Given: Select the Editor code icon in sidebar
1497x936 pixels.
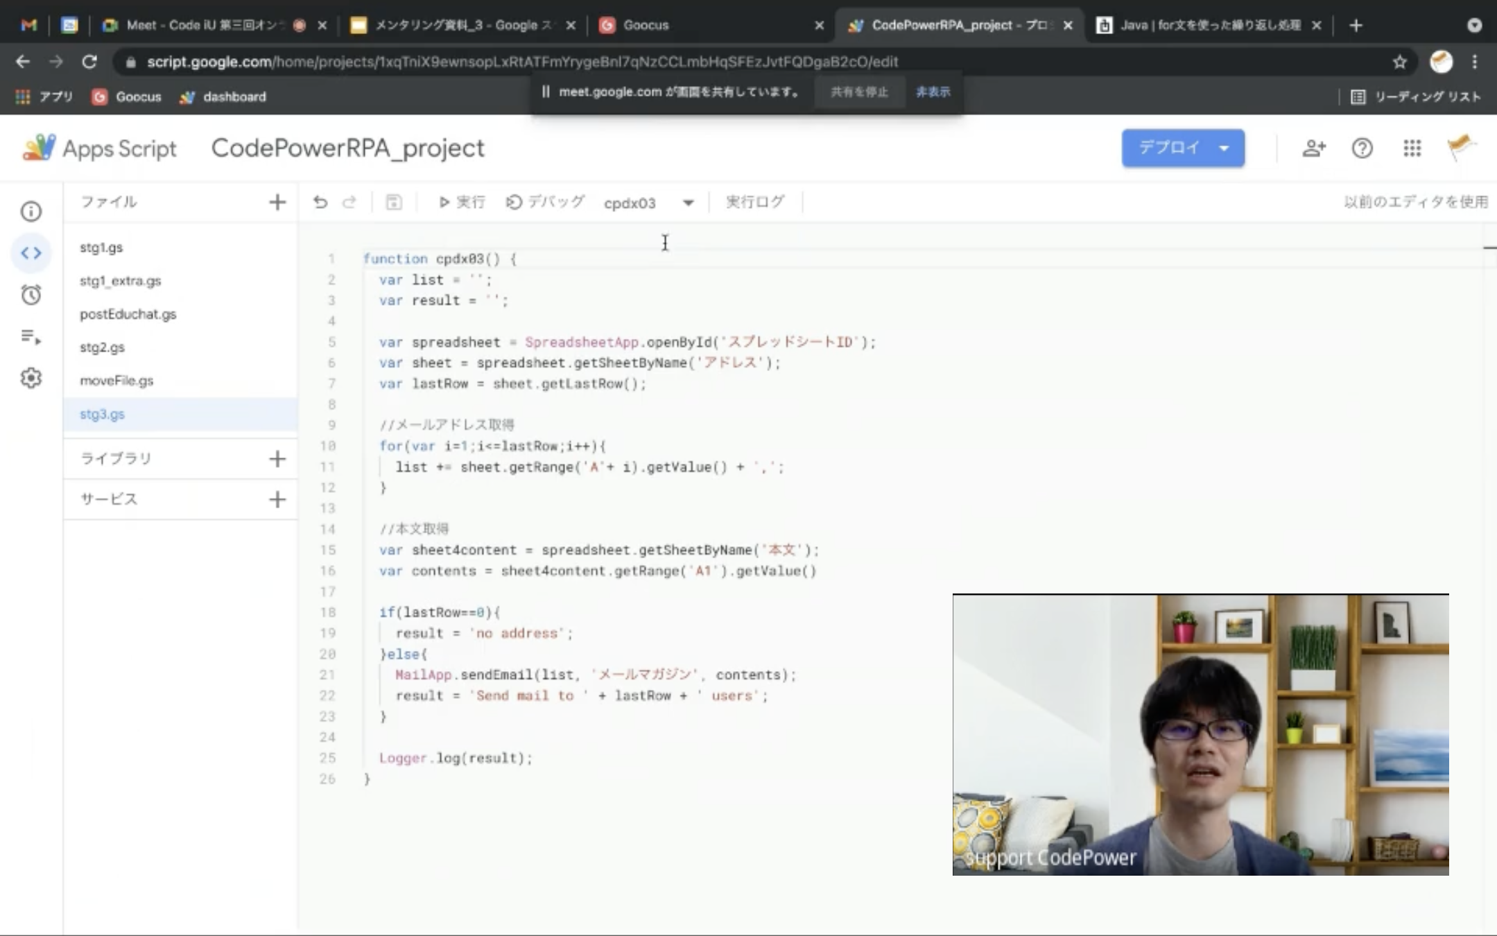Looking at the screenshot, I should (31, 253).
